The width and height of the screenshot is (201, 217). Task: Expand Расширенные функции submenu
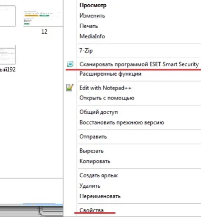pos(110,74)
